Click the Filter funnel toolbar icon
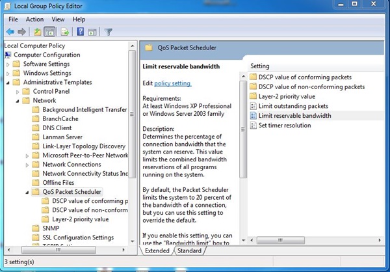The width and height of the screenshot is (390, 272). tap(109, 31)
